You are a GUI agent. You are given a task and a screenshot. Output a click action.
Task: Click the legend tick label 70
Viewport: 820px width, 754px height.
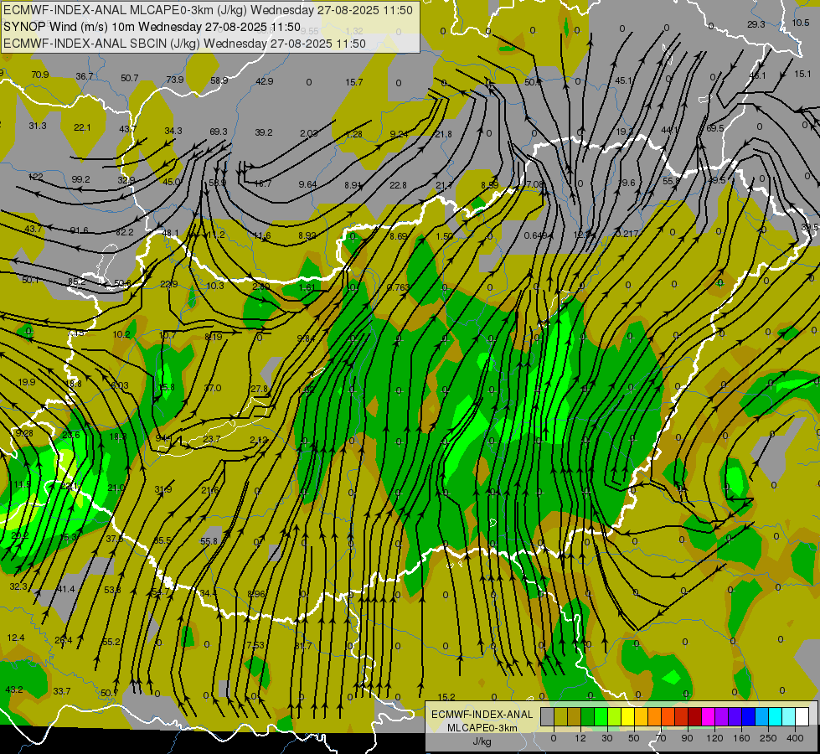click(661, 738)
